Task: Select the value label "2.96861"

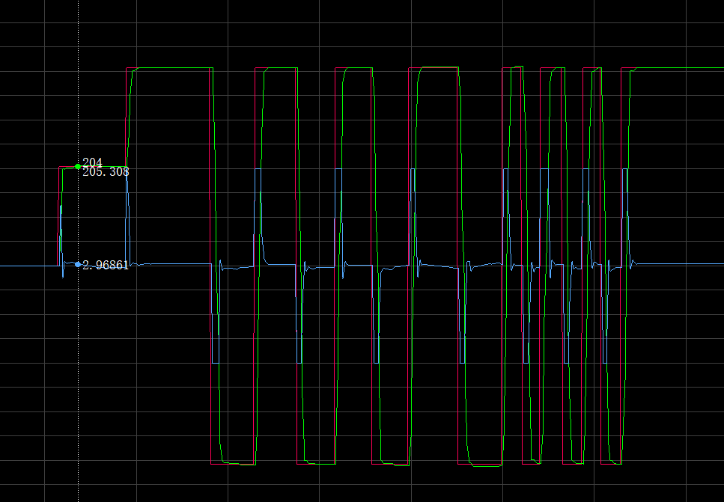Action: click(x=106, y=266)
